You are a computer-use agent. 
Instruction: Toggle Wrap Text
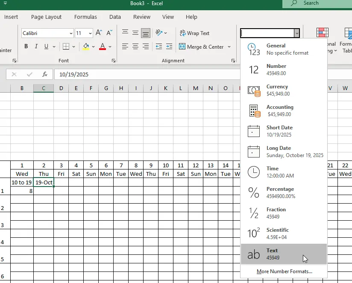click(x=194, y=33)
